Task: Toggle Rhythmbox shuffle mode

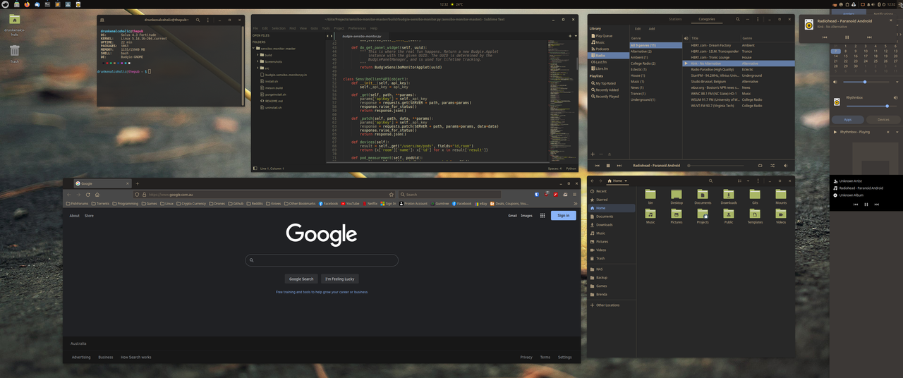Action: point(771,166)
